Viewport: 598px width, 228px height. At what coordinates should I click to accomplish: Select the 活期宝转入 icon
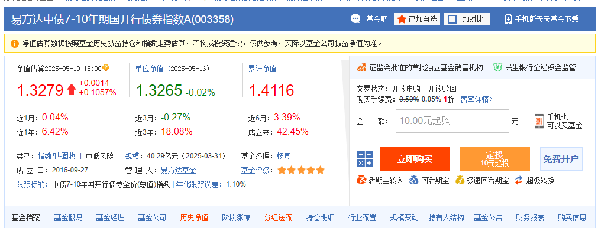(x=361, y=180)
